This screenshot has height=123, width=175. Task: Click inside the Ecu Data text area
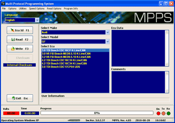(x=138, y=48)
